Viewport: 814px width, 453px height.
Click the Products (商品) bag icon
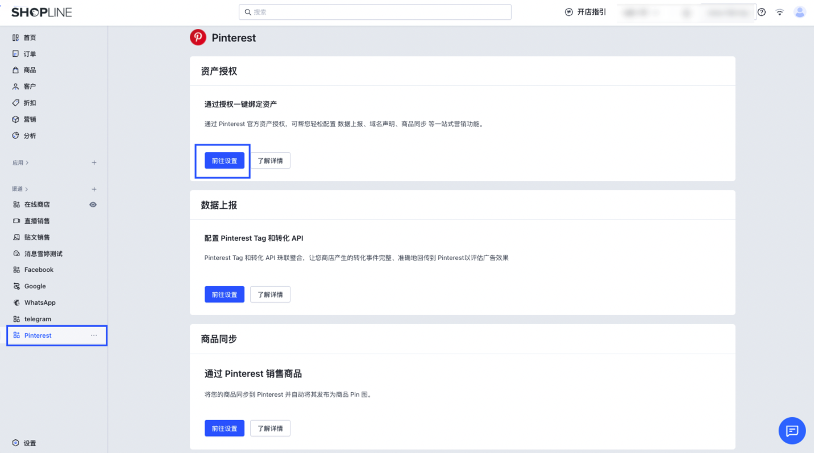pos(16,70)
